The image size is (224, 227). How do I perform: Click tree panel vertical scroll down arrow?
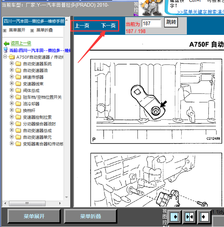pos(67,197)
